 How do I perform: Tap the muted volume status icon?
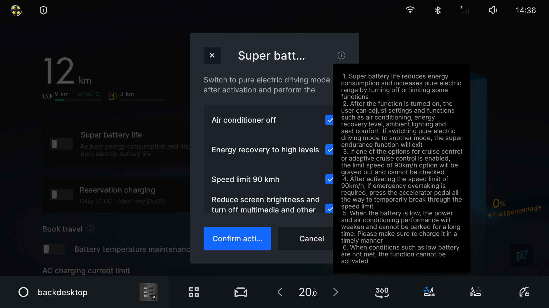click(493, 11)
